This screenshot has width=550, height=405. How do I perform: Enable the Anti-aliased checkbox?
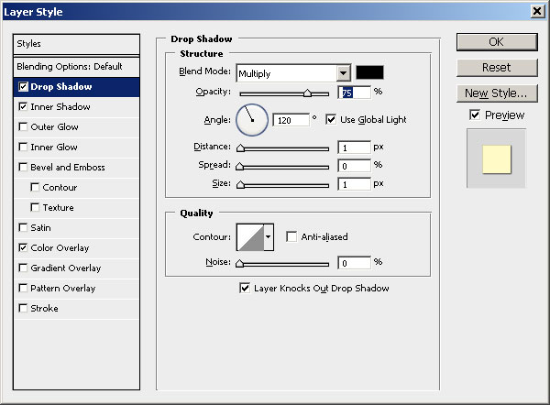pyautogui.click(x=291, y=236)
